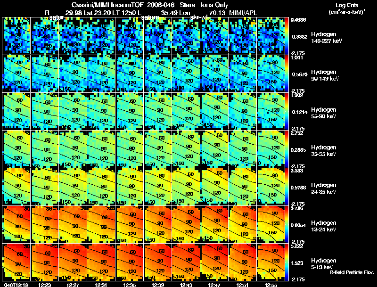This screenshot has width=377, height=287.
Task: Pick the 24-35 keV panel at 12:47
Action: tap(214, 187)
